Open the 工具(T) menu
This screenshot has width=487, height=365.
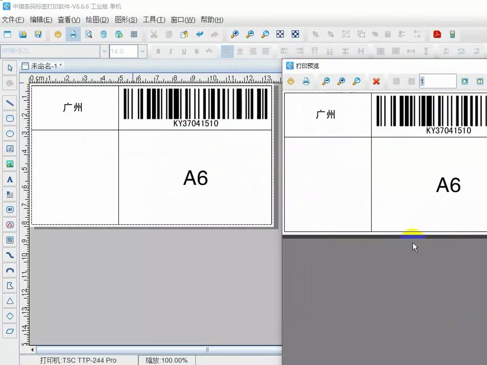(x=154, y=20)
